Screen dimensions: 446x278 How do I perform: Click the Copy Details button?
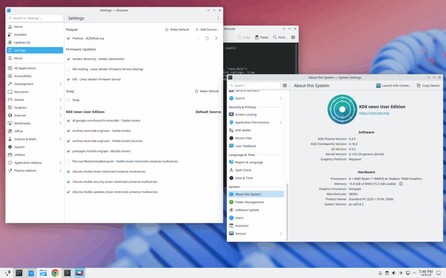pyautogui.click(x=428, y=86)
